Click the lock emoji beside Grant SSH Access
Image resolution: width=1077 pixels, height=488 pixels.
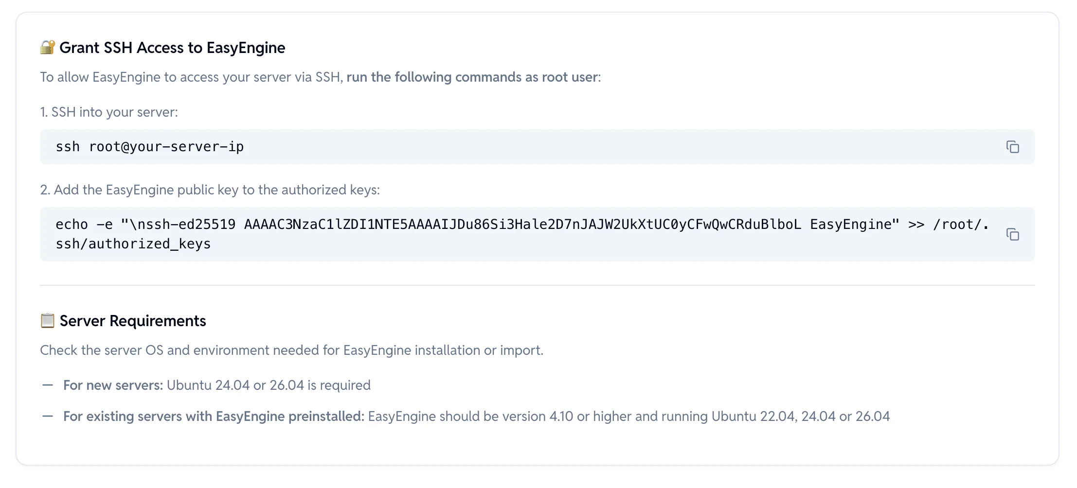tap(47, 48)
